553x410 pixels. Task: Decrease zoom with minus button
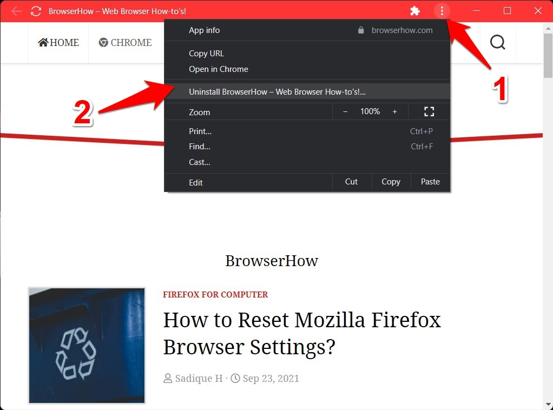coord(345,112)
